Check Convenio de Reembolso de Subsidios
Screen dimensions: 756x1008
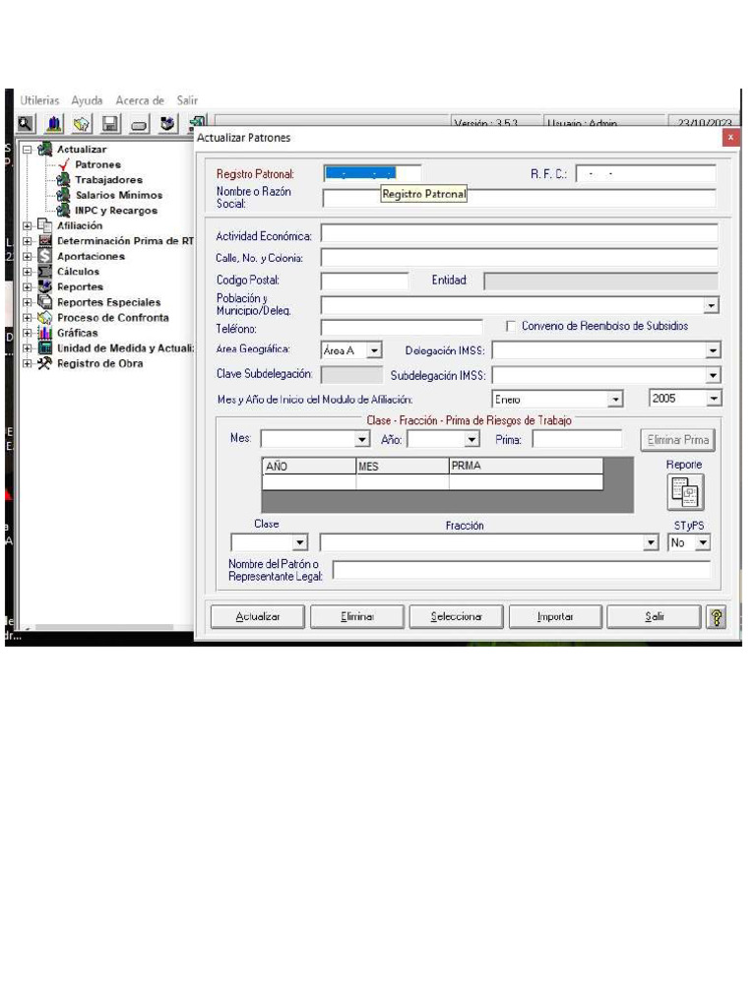pyautogui.click(x=511, y=327)
